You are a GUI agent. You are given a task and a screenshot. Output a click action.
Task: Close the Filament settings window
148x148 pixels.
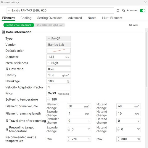(x=145, y=2)
